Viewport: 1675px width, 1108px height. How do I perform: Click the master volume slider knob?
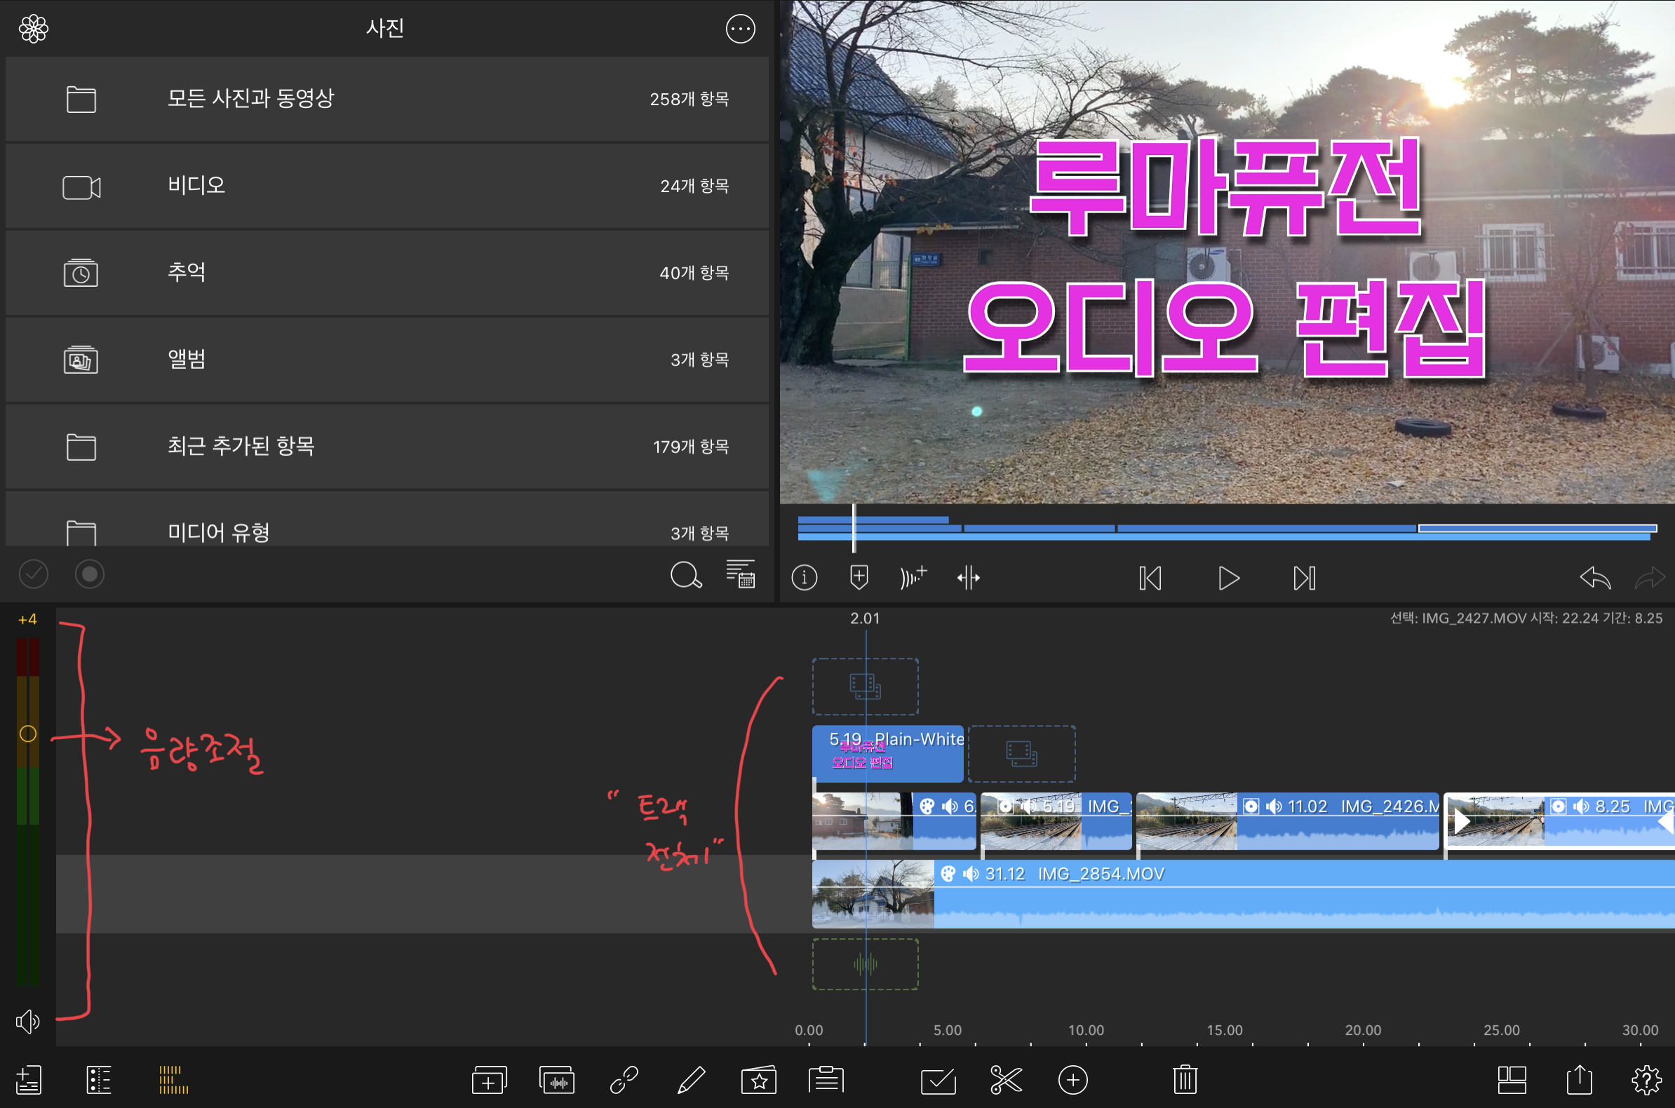[27, 734]
